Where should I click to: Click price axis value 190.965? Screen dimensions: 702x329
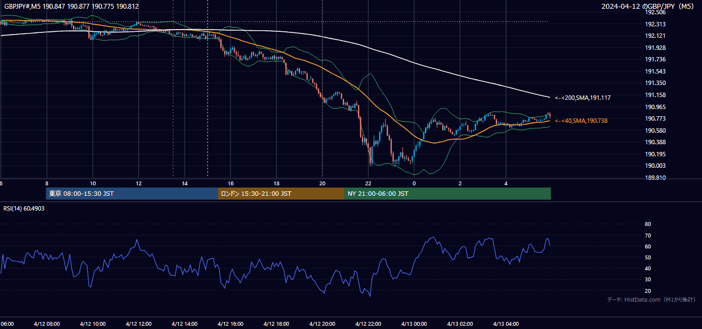click(655, 107)
